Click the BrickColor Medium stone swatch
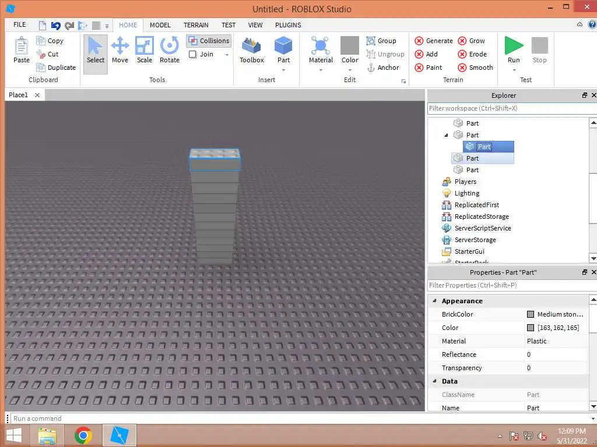The width and height of the screenshot is (597, 447). coord(531,314)
